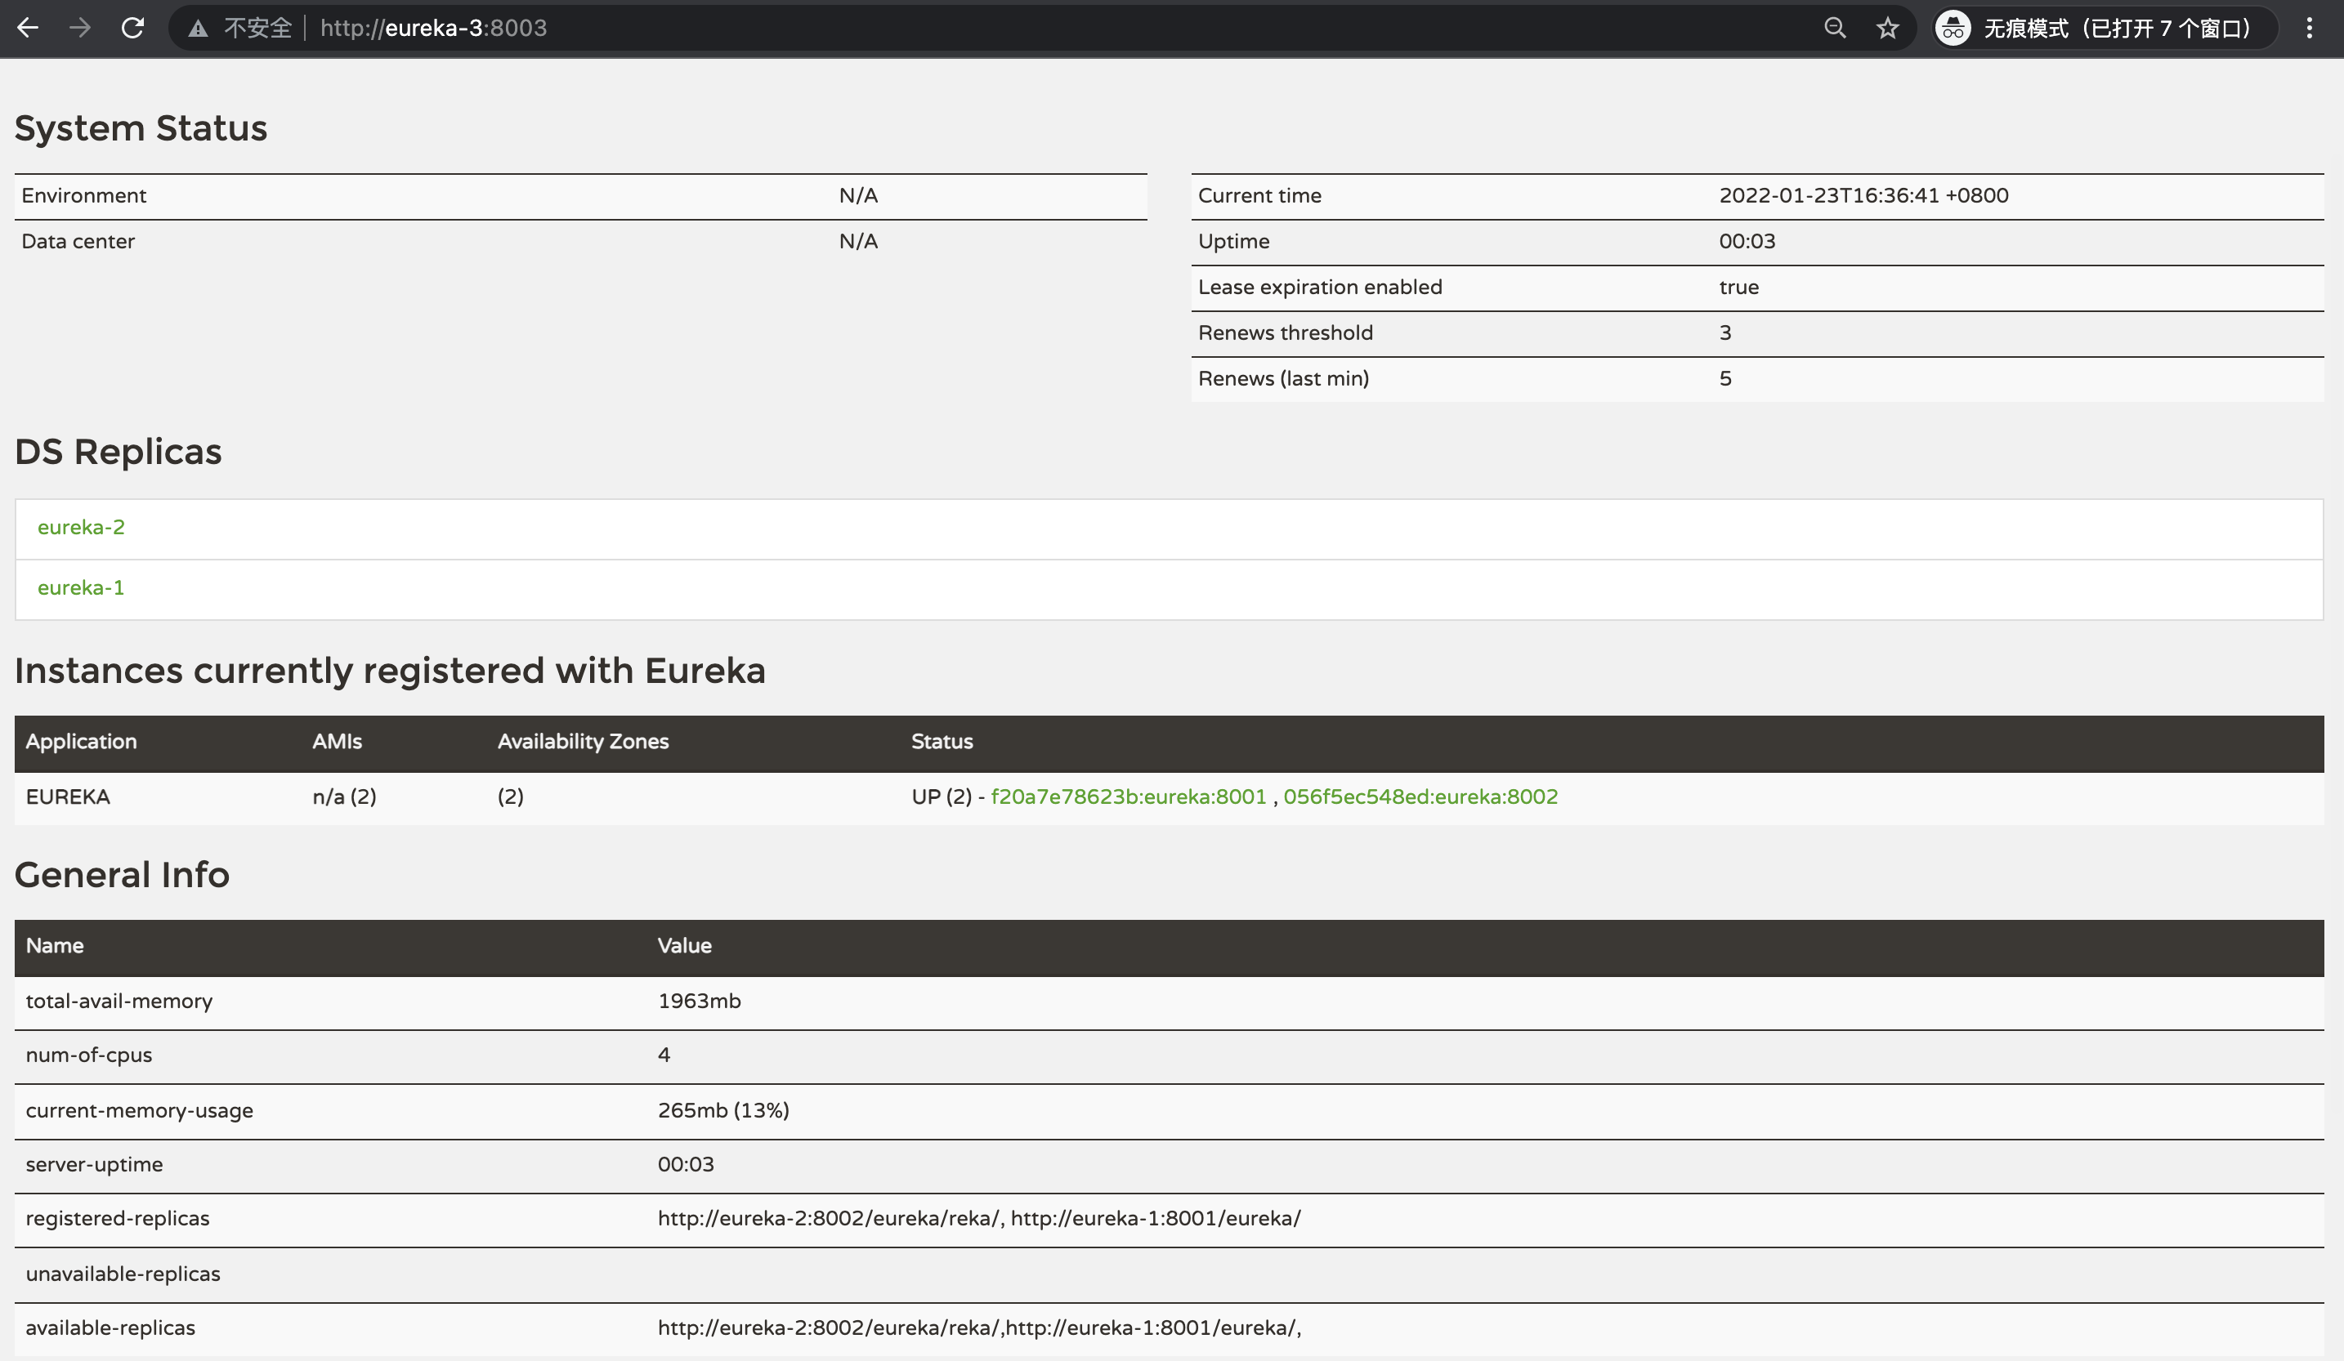
Task: Click the registered-replicas value text
Action: [x=978, y=1218]
